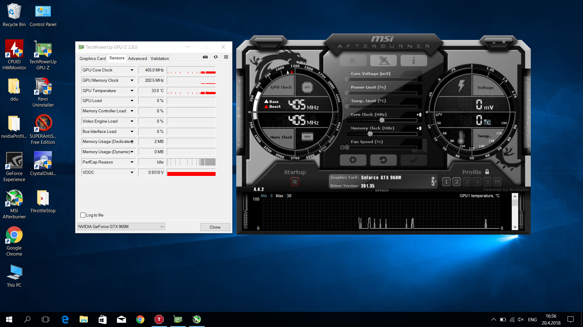
Task: Click the Core Voltage slider in Afterburner
Action: click(x=382, y=79)
